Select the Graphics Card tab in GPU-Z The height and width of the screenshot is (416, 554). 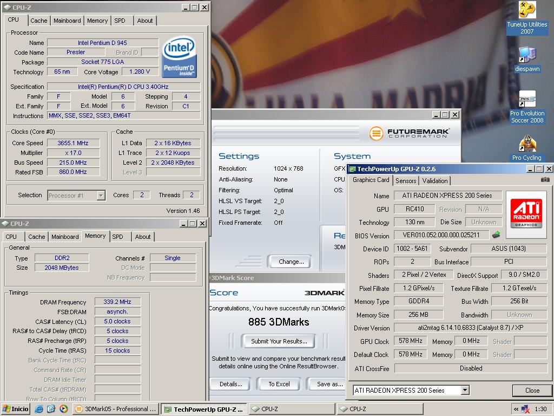[x=371, y=180]
